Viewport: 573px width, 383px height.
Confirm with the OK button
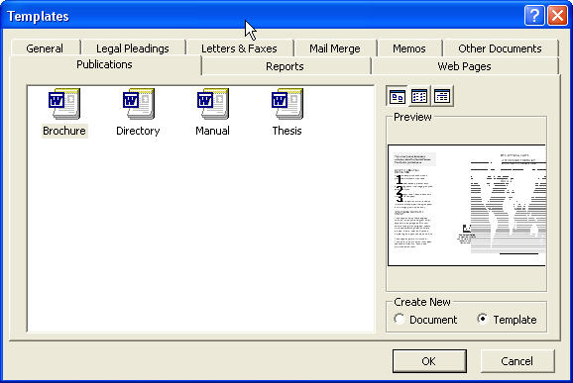(x=429, y=361)
